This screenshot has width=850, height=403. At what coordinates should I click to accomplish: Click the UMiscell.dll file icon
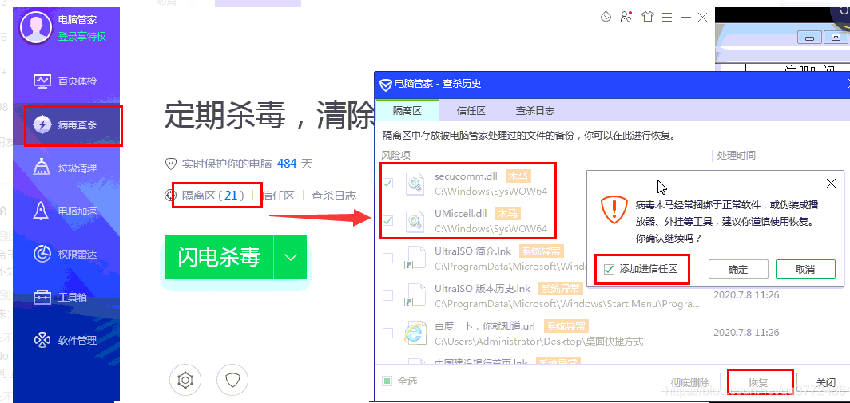coord(415,220)
